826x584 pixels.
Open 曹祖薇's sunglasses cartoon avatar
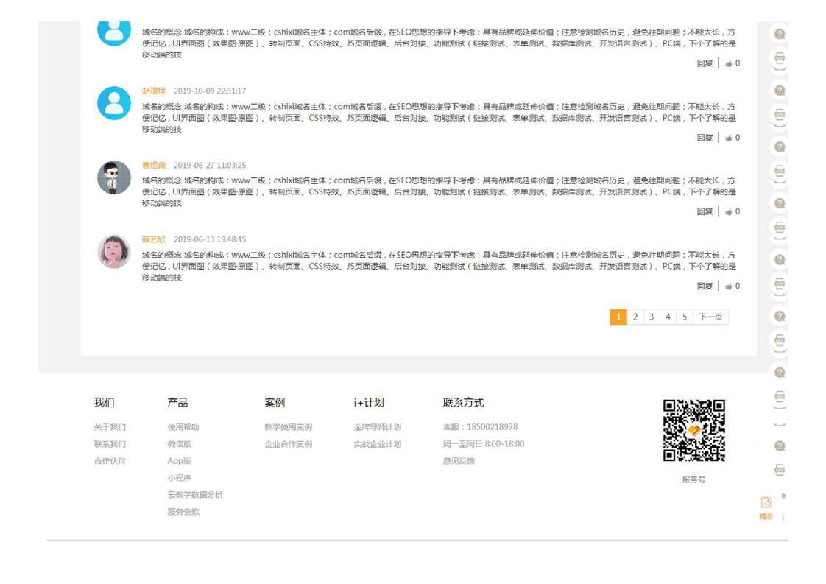tap(114, 177)
